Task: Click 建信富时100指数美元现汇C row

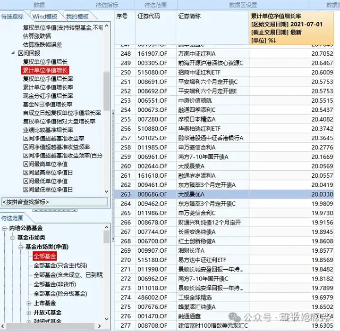Action: pyautogui.click(x=224, y=326)
